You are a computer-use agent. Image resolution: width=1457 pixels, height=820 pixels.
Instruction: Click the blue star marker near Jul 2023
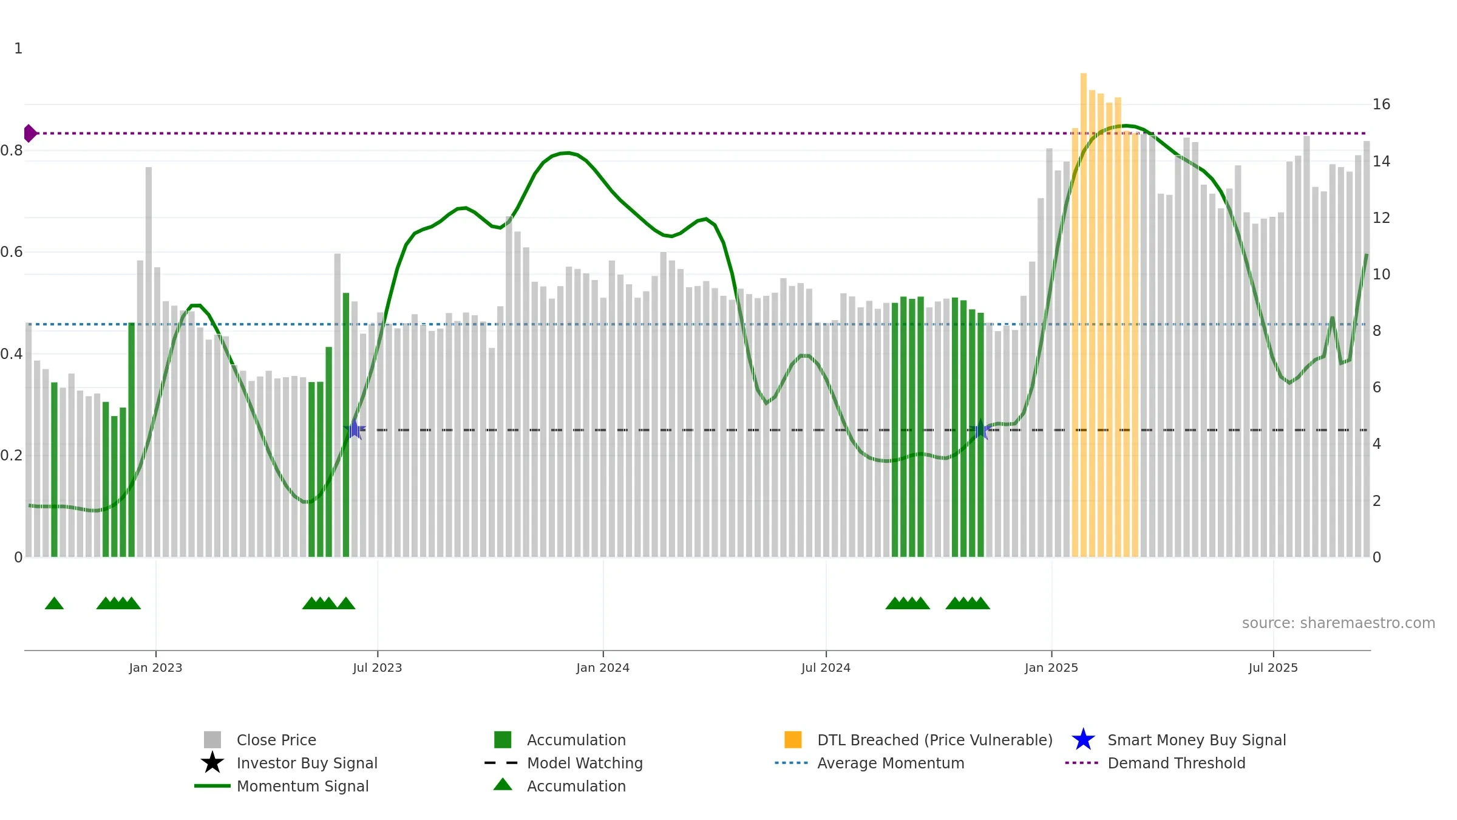click(355, 429)
